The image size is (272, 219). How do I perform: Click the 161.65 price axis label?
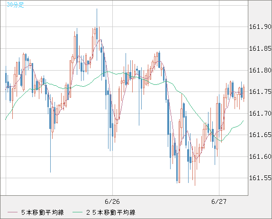[260, 135]
